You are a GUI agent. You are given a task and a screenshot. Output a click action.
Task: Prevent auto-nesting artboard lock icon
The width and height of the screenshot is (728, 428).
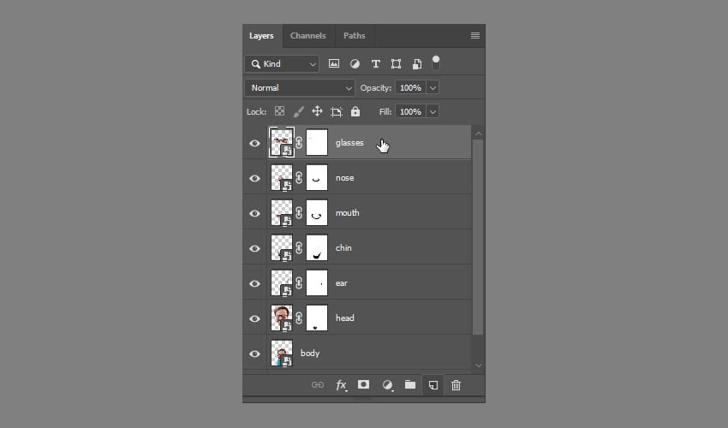coord(336,111)
